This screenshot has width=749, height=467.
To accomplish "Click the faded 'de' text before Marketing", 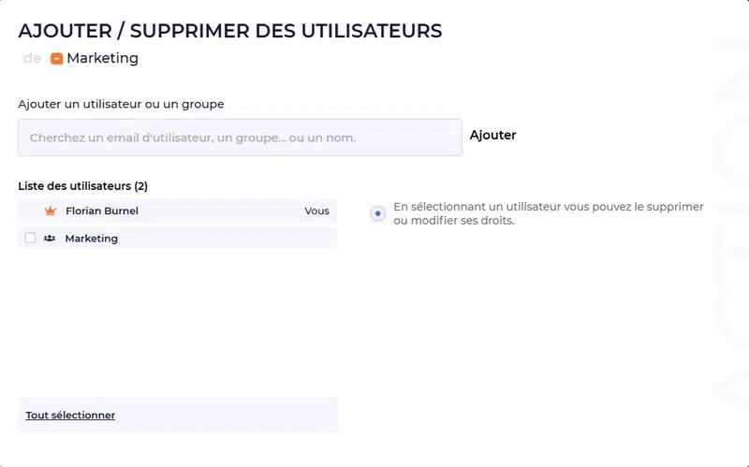I will click(32, 58).
